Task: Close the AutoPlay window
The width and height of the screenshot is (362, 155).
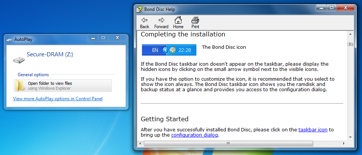Action: (117, 38)
